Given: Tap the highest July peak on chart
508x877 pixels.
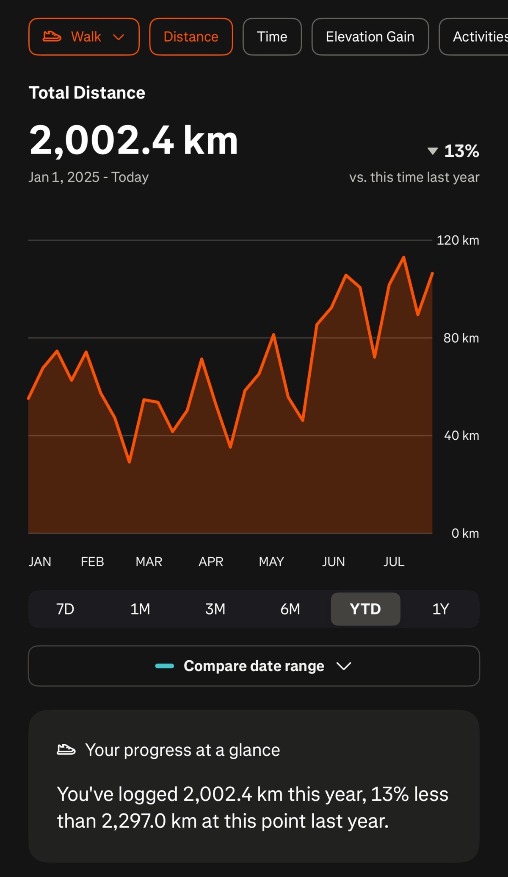Looking at the screenshot, I should click(403, 257).
